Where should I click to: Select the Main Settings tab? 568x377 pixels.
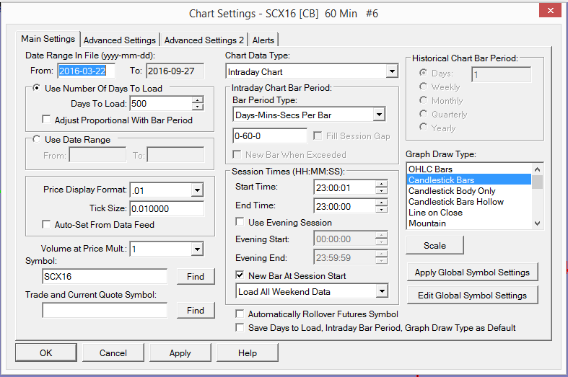(x=48, y=39)
